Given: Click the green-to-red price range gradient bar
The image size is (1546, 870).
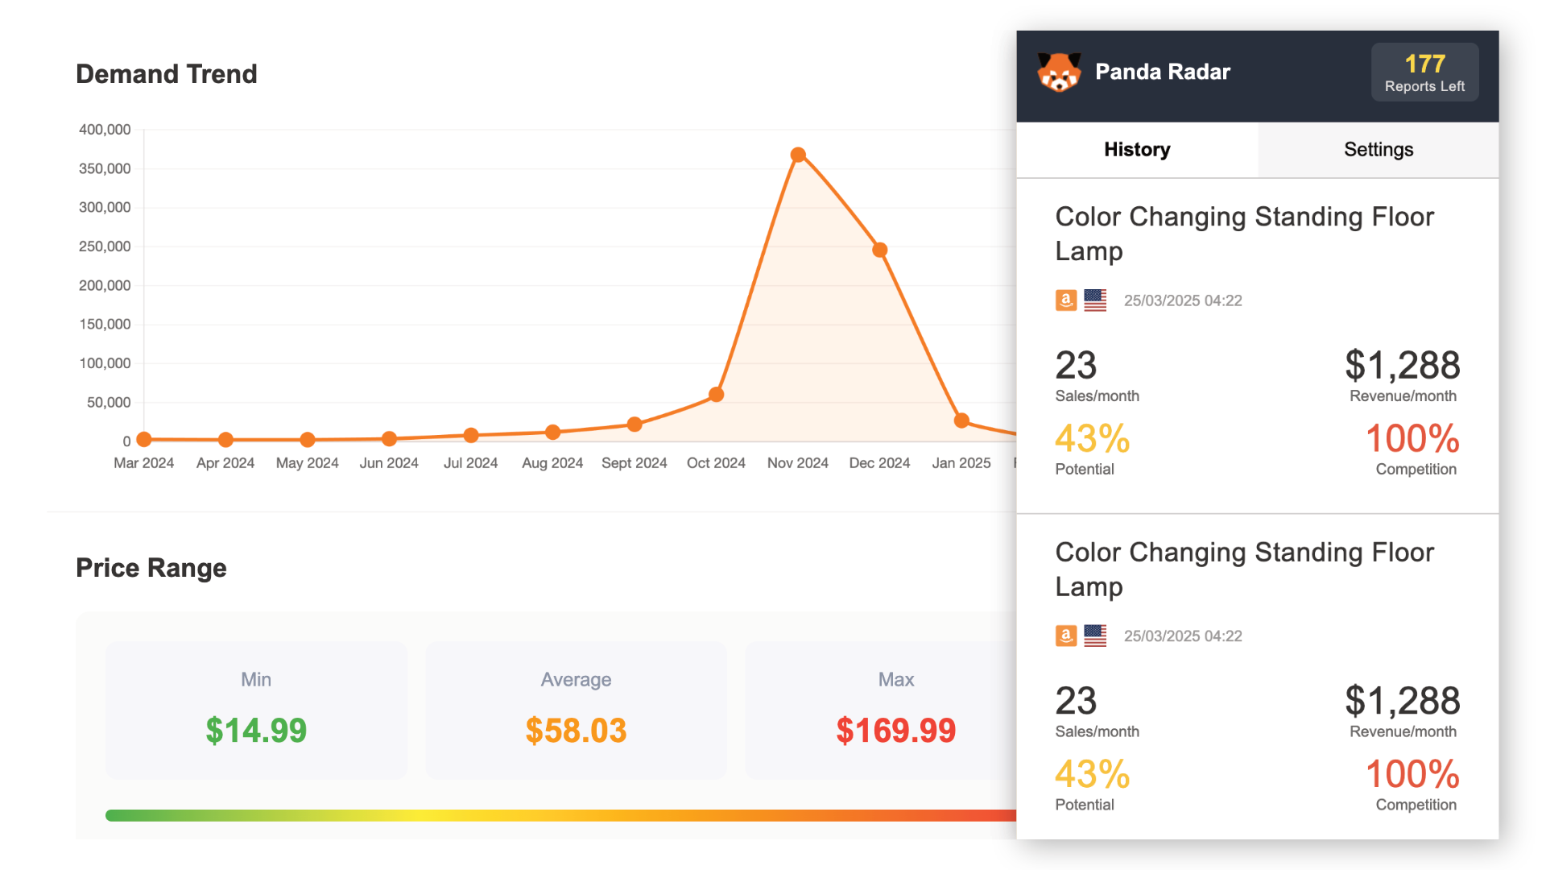Looking at the screenshot, I should (560, 815).
